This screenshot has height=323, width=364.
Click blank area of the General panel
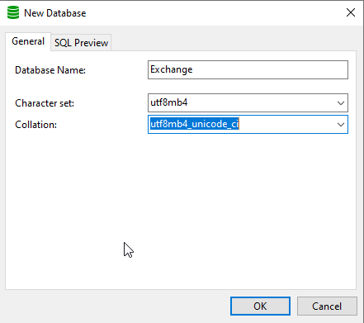181,209
